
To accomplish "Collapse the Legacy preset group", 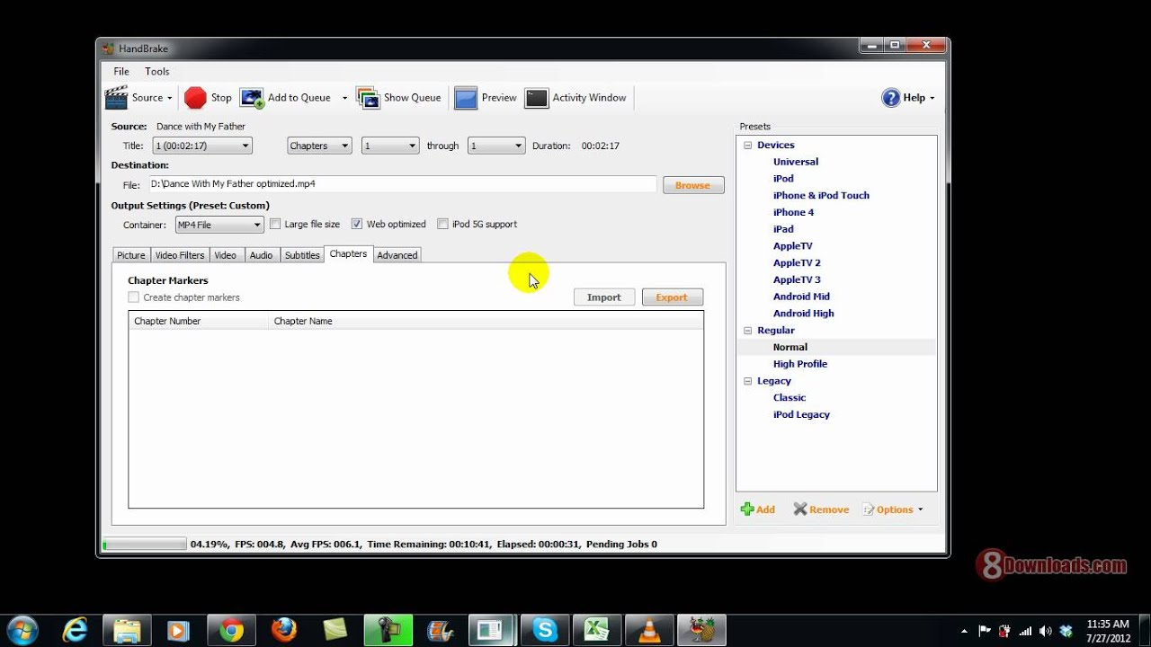I will coord(748,381).
